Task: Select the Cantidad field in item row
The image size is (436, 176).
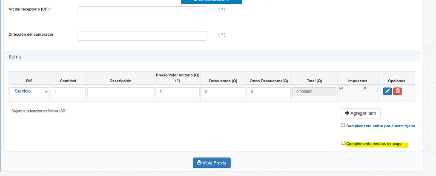Action: 68,92
